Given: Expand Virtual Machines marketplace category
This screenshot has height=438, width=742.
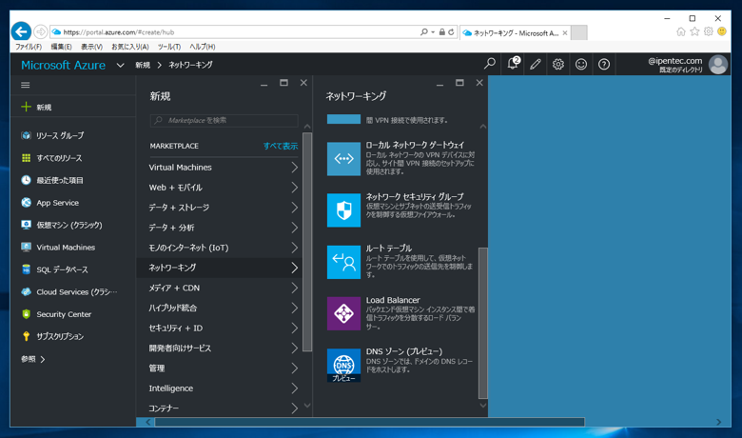Looking at the screenshot, I should [x=224, y=168].
